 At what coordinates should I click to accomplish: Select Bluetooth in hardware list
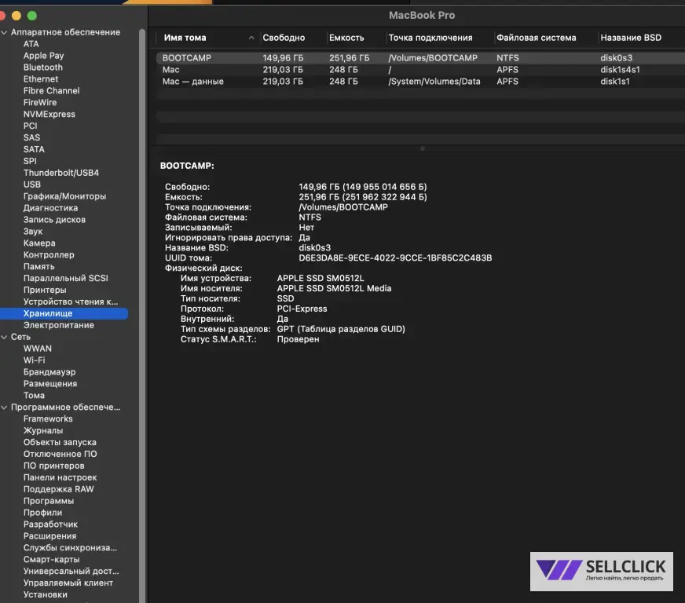point(42,68)
